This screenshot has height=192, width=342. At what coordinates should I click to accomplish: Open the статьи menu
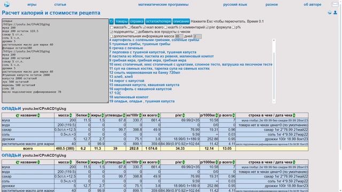coord(60,5)
